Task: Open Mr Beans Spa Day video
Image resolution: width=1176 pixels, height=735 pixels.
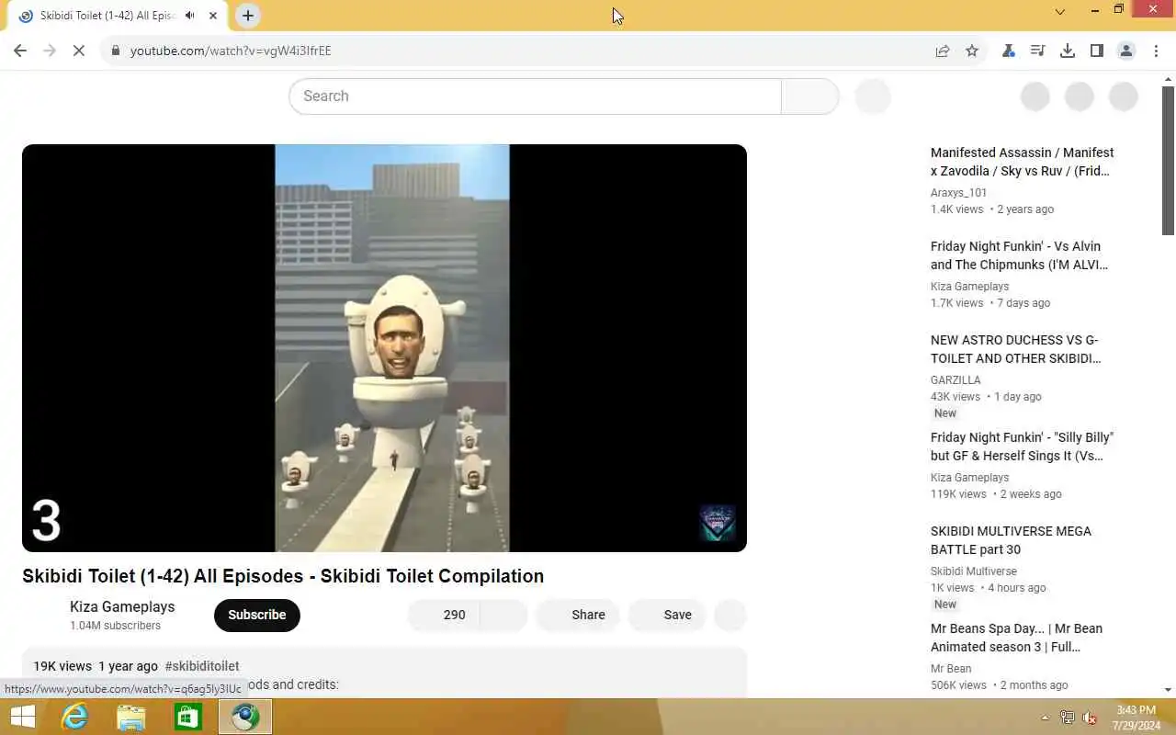Action: click(x=1016, y=638)
